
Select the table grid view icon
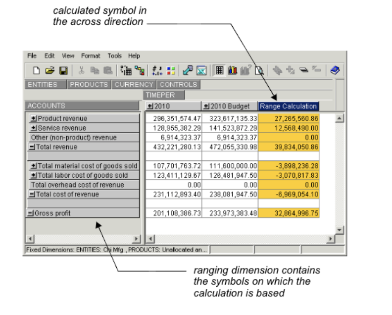(218, 71)
